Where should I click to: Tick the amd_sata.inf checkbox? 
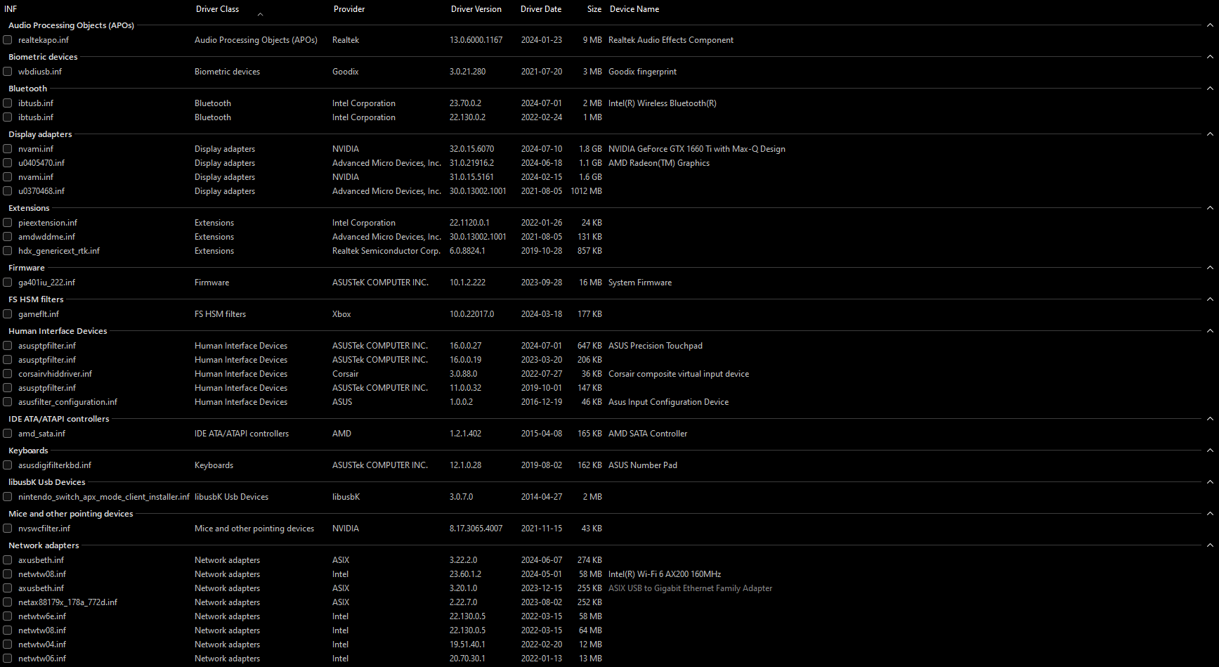(x=8, y=434)
